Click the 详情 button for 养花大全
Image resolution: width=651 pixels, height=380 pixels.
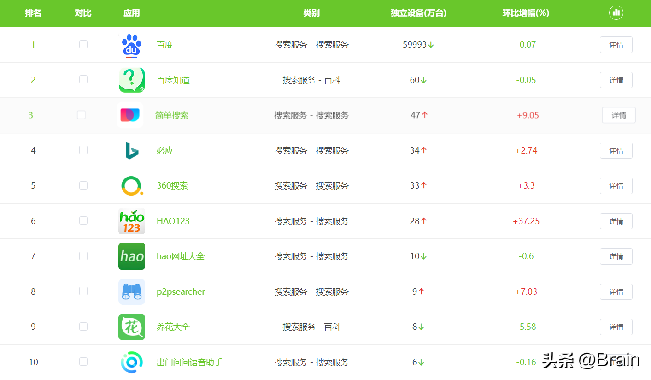point(616,327)
